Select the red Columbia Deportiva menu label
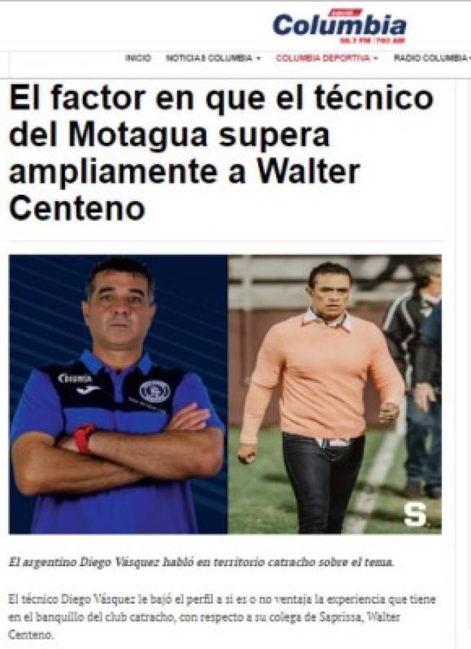The width and height of the screenshot is (471, 649). (322, 58)
